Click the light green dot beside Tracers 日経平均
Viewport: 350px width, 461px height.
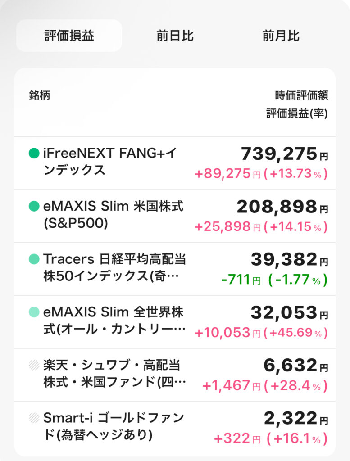click(x=34, y=259)
